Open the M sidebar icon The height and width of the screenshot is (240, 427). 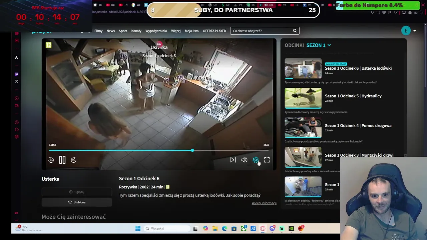[17, 41]
